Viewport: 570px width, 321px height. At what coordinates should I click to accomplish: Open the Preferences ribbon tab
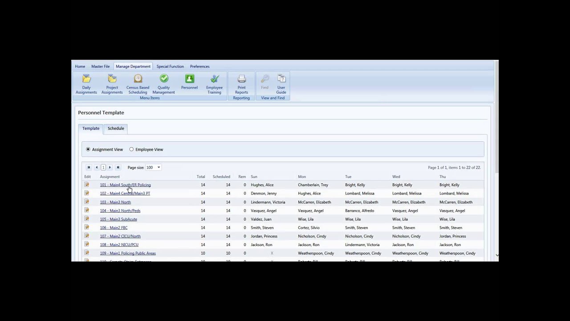coord(199,66)
